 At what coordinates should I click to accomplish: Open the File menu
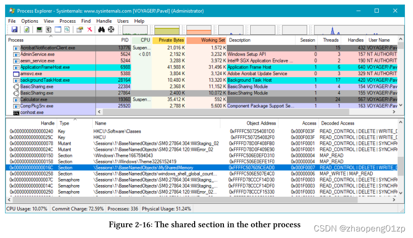pos(12,21)
